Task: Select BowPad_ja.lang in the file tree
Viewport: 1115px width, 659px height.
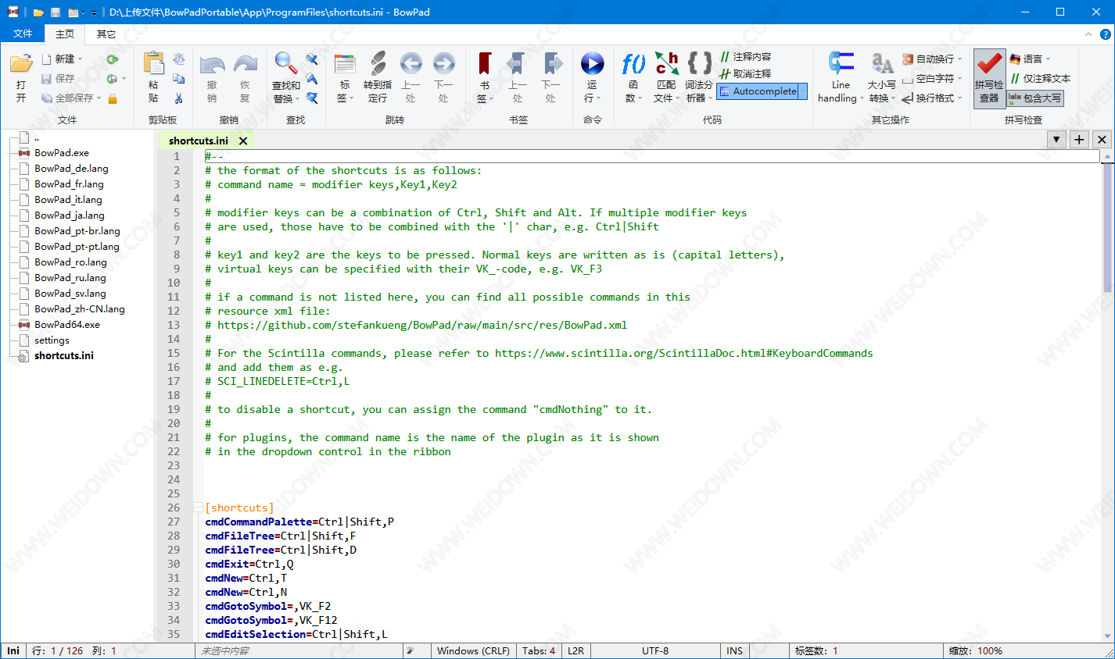Action: (70, 215)
